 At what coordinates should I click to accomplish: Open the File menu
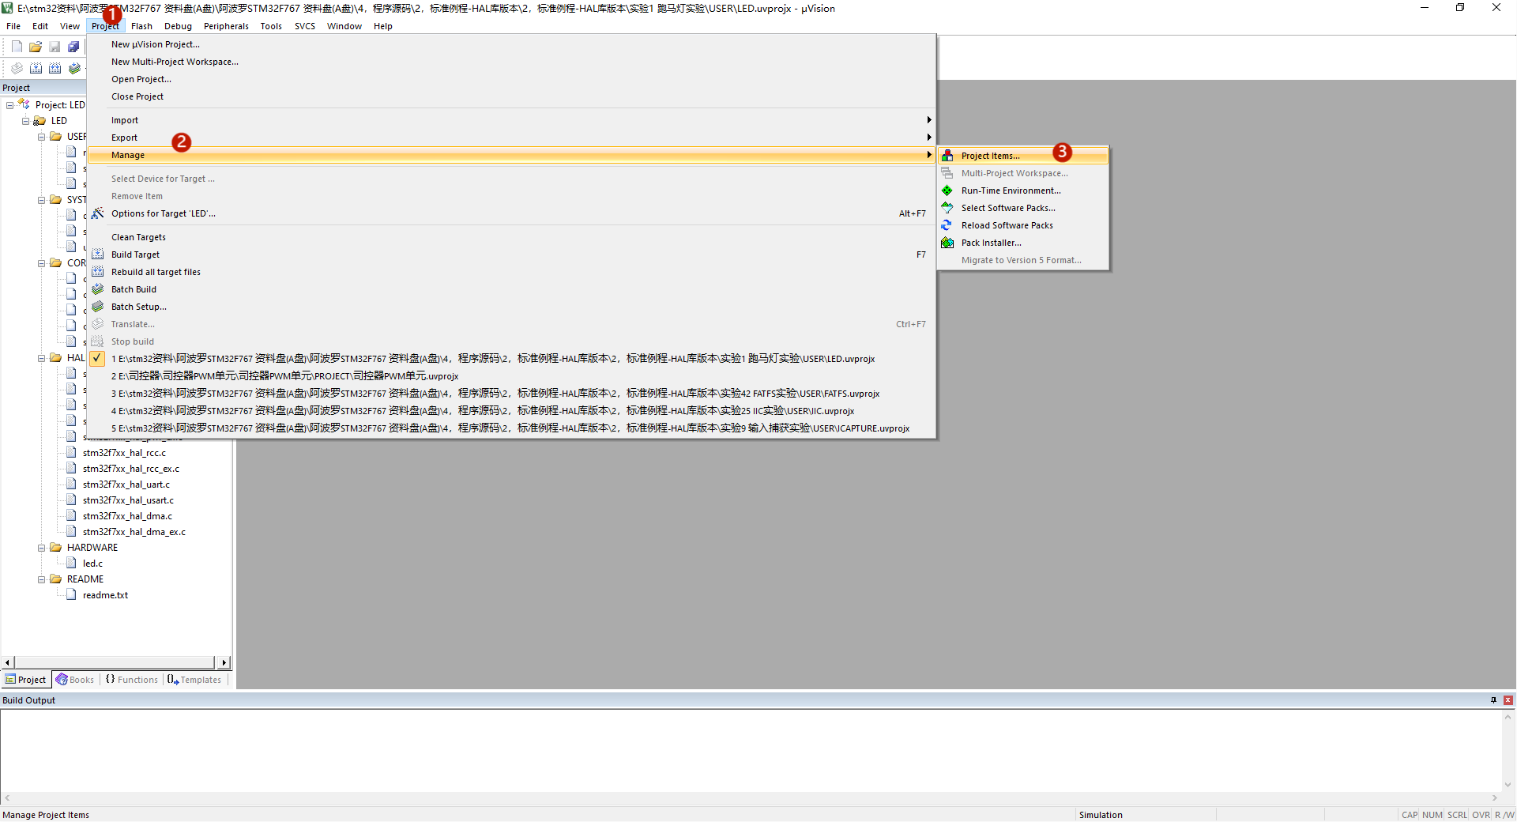click(13, 26)
